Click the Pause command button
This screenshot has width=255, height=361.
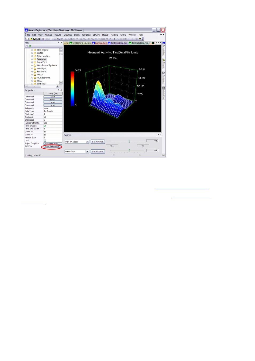coord(53,99)
